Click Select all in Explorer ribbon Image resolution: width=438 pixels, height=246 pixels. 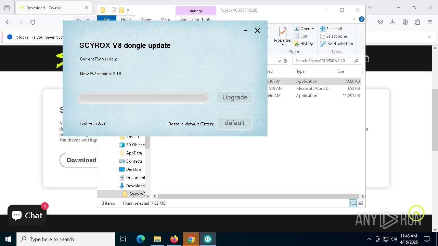click(331, 29)
